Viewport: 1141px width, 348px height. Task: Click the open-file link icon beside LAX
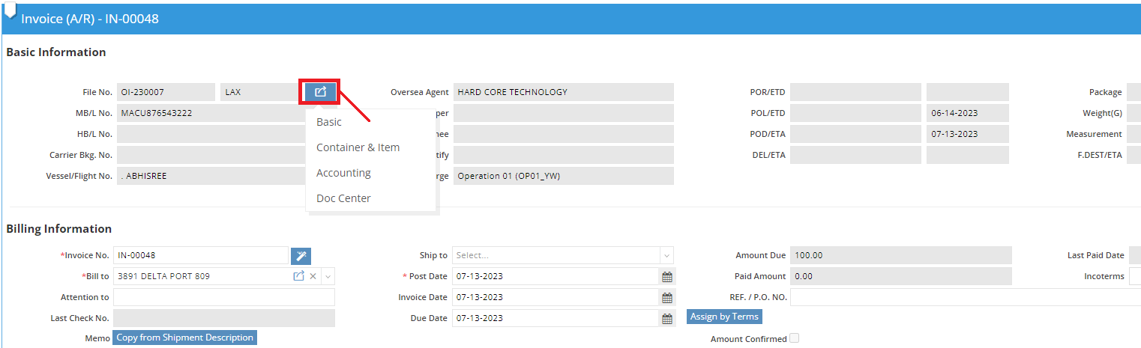tap(320, 92)
